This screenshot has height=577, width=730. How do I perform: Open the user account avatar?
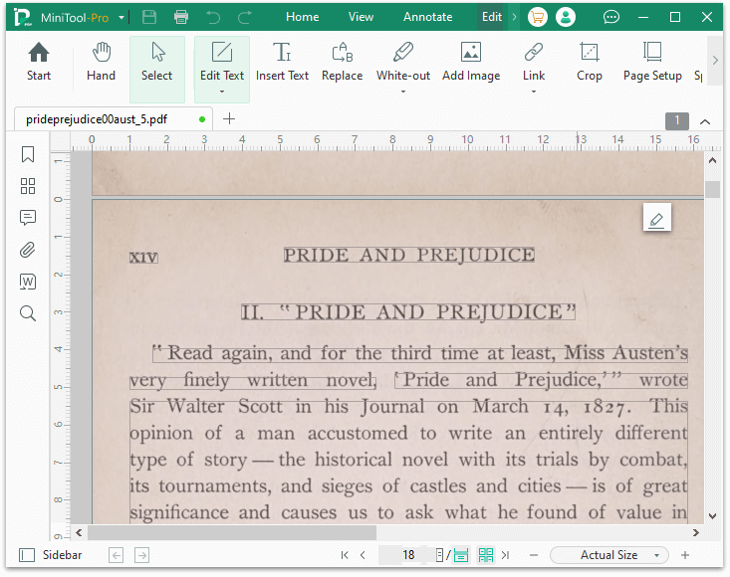click(x=566, y=17)
